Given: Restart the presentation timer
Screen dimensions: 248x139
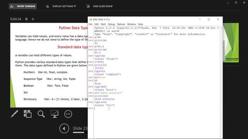Looking at the screenshot, I should click(33, 19).
